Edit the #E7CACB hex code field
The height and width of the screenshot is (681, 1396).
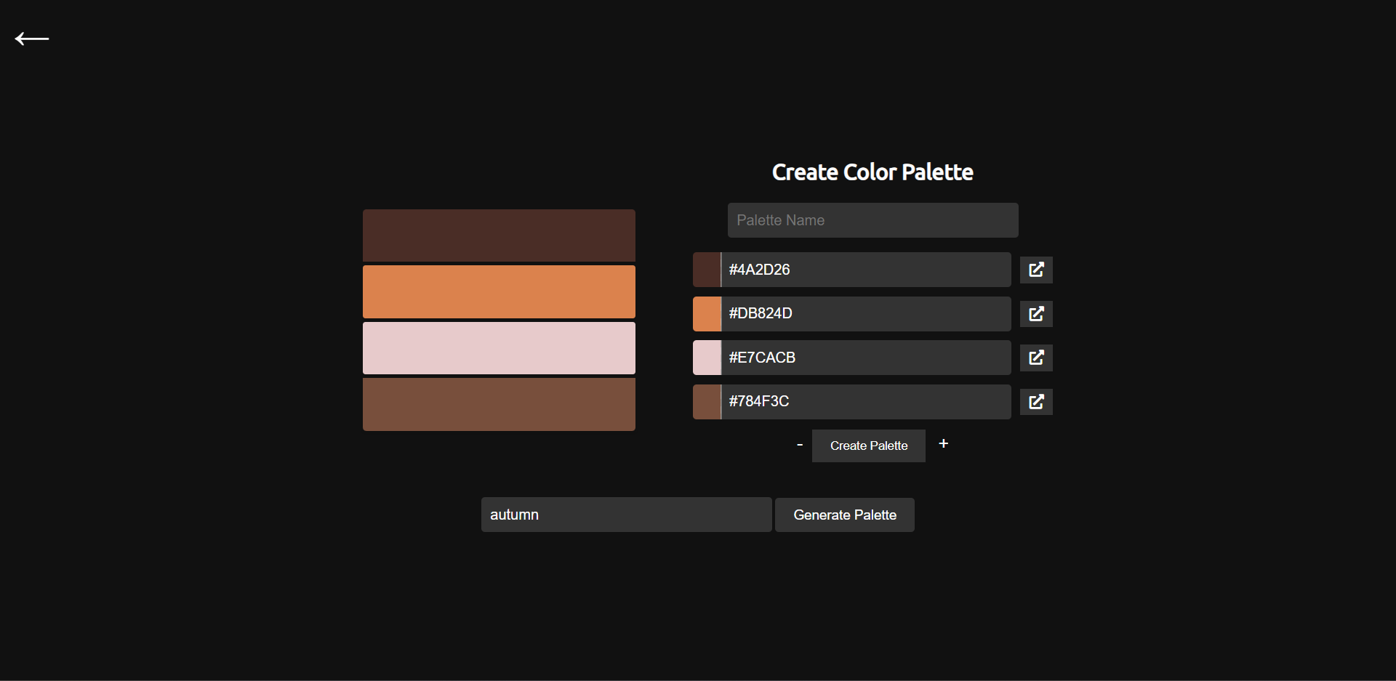click(x=865, y=358)
